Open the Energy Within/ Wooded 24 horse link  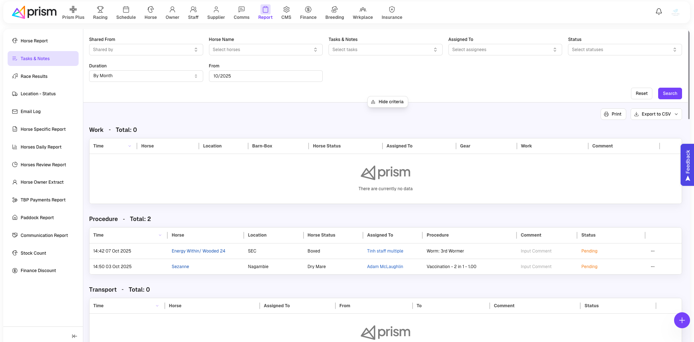198,251
